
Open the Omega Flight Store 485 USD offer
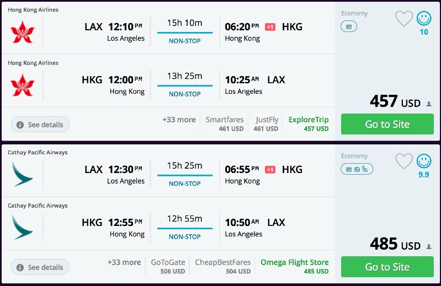(294, 266)
